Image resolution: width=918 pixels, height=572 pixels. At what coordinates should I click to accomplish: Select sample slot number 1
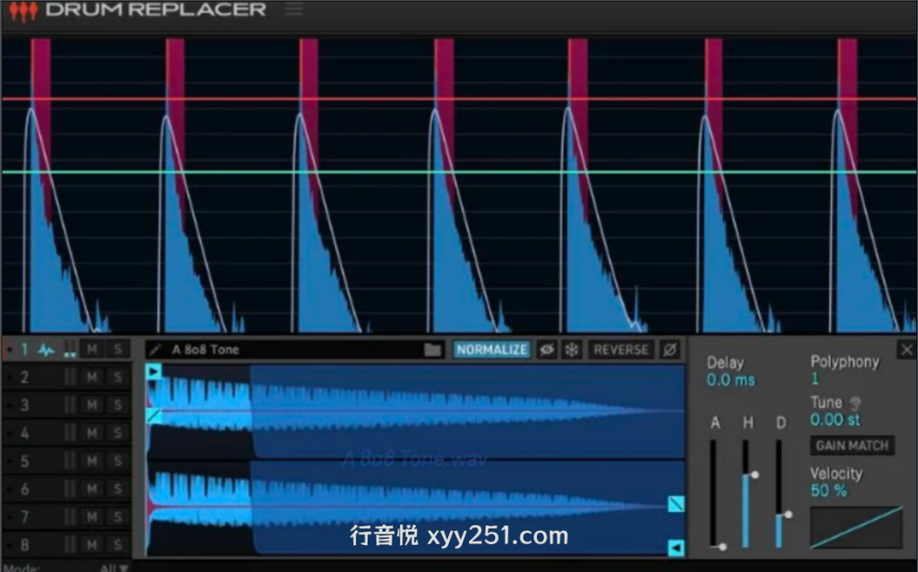point(24,350)
